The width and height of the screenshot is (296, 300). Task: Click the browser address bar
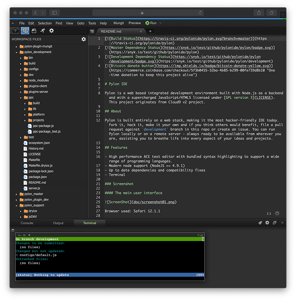click(x=148, y=13)
